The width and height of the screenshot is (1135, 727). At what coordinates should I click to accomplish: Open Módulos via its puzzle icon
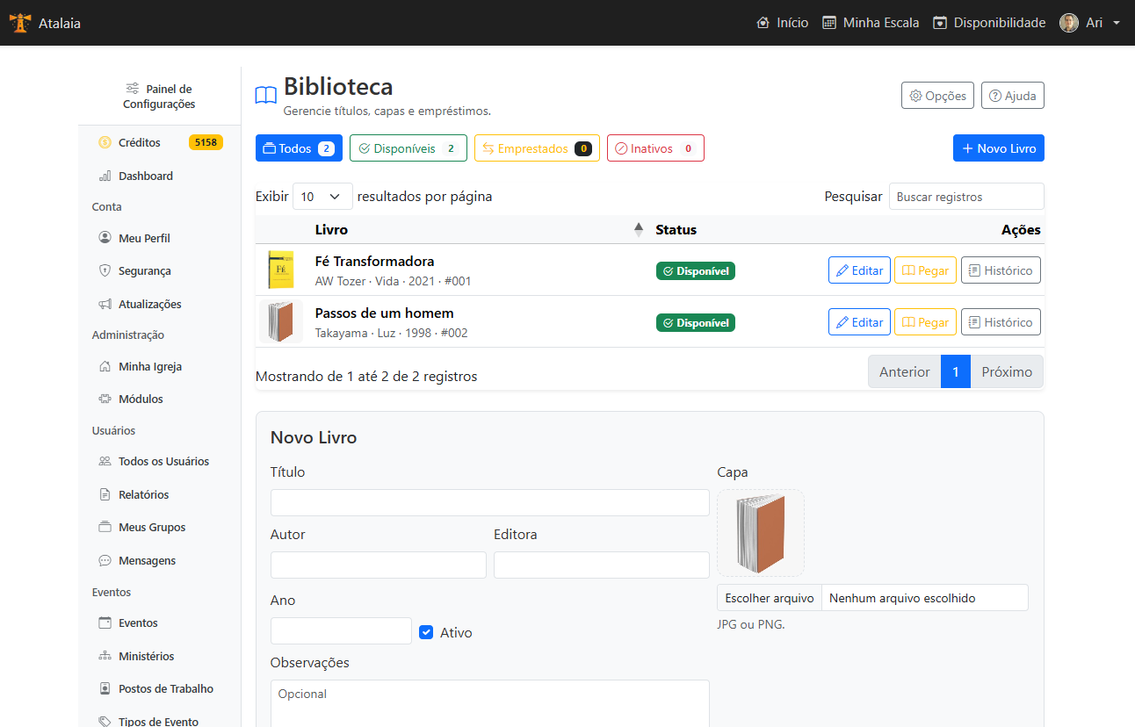tap(105, 399)
